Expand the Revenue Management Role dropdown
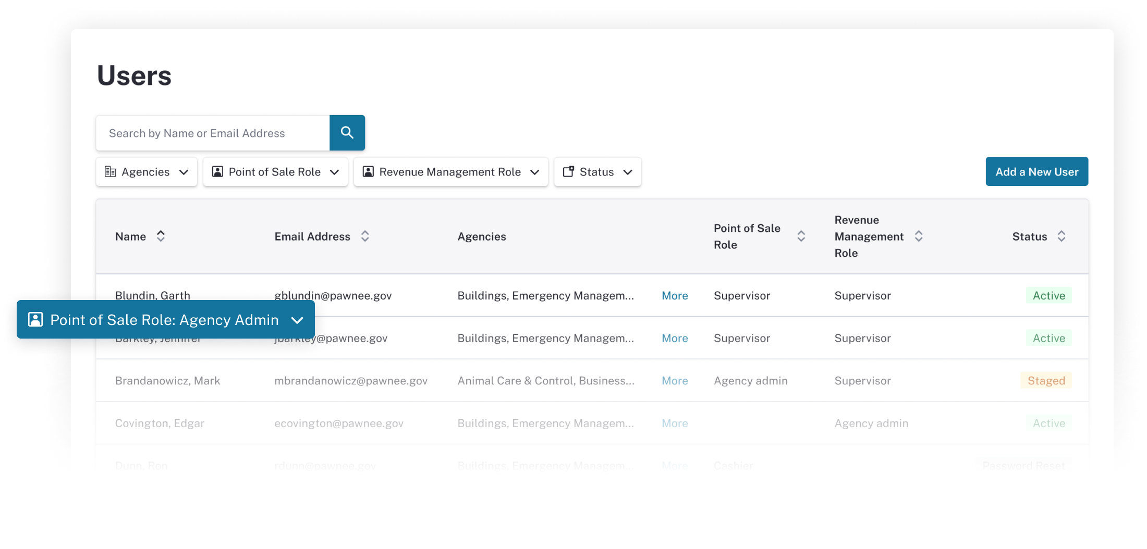 tap(535, 171)
